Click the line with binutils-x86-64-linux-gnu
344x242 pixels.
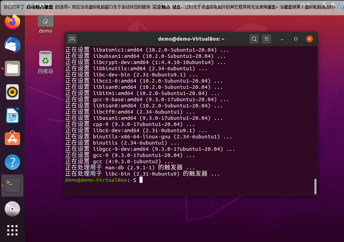click(148, 137)
